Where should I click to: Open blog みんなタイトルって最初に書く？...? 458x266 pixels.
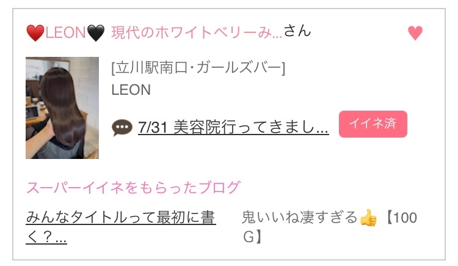coord(121,226)
